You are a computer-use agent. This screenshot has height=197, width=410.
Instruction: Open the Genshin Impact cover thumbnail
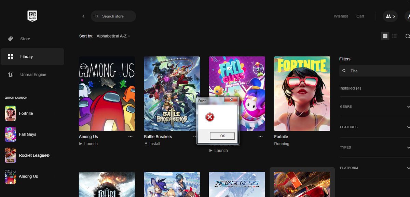coord(172,184)
